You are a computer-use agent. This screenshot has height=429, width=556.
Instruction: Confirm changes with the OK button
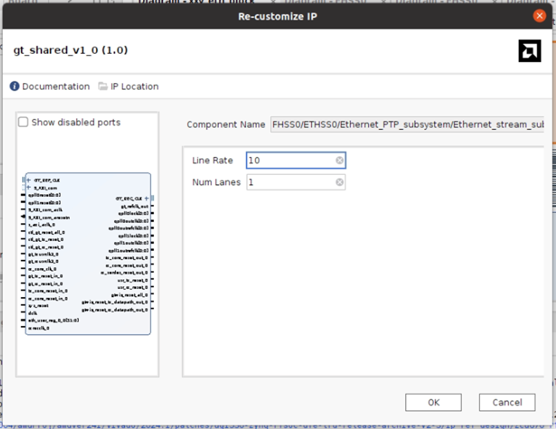coord(433,402)
